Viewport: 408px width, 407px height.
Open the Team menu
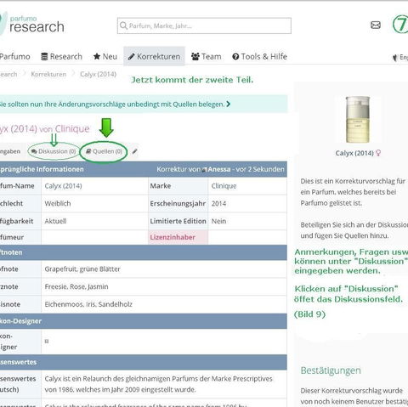206,57
